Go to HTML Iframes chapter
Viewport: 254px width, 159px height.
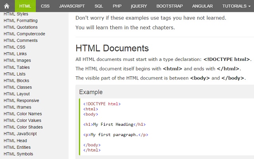(17, 107)
